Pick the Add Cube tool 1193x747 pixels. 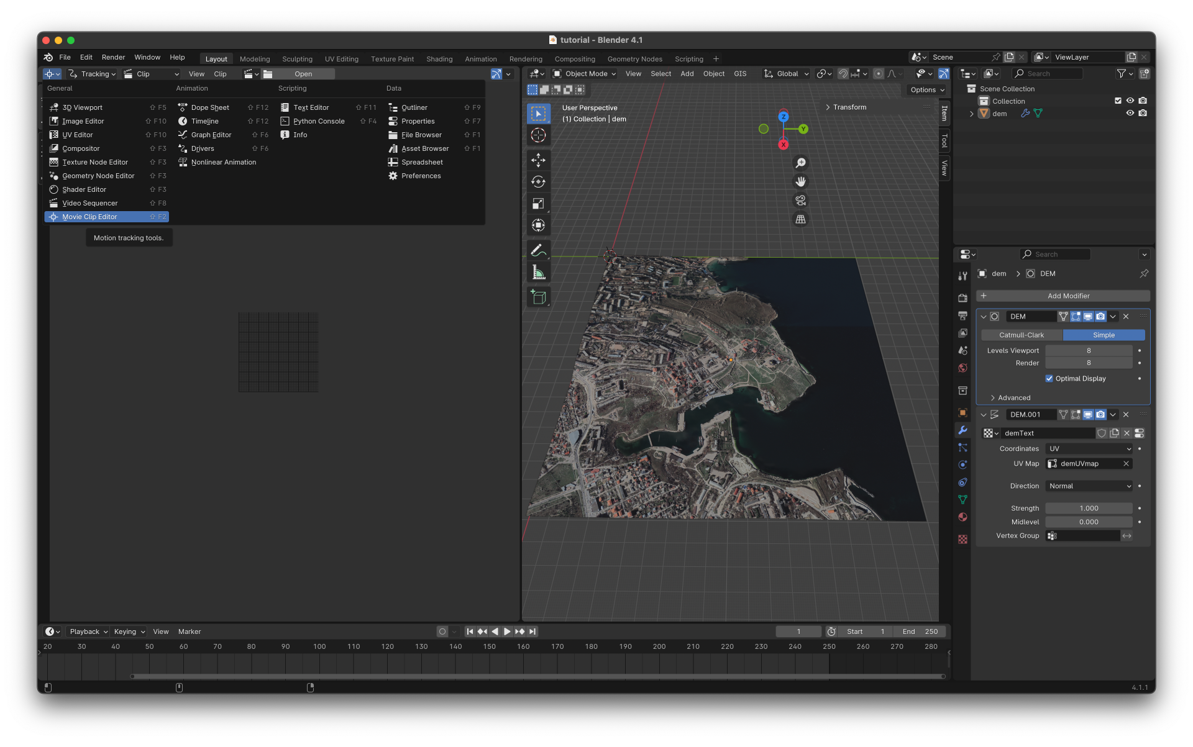pos(538,297)
